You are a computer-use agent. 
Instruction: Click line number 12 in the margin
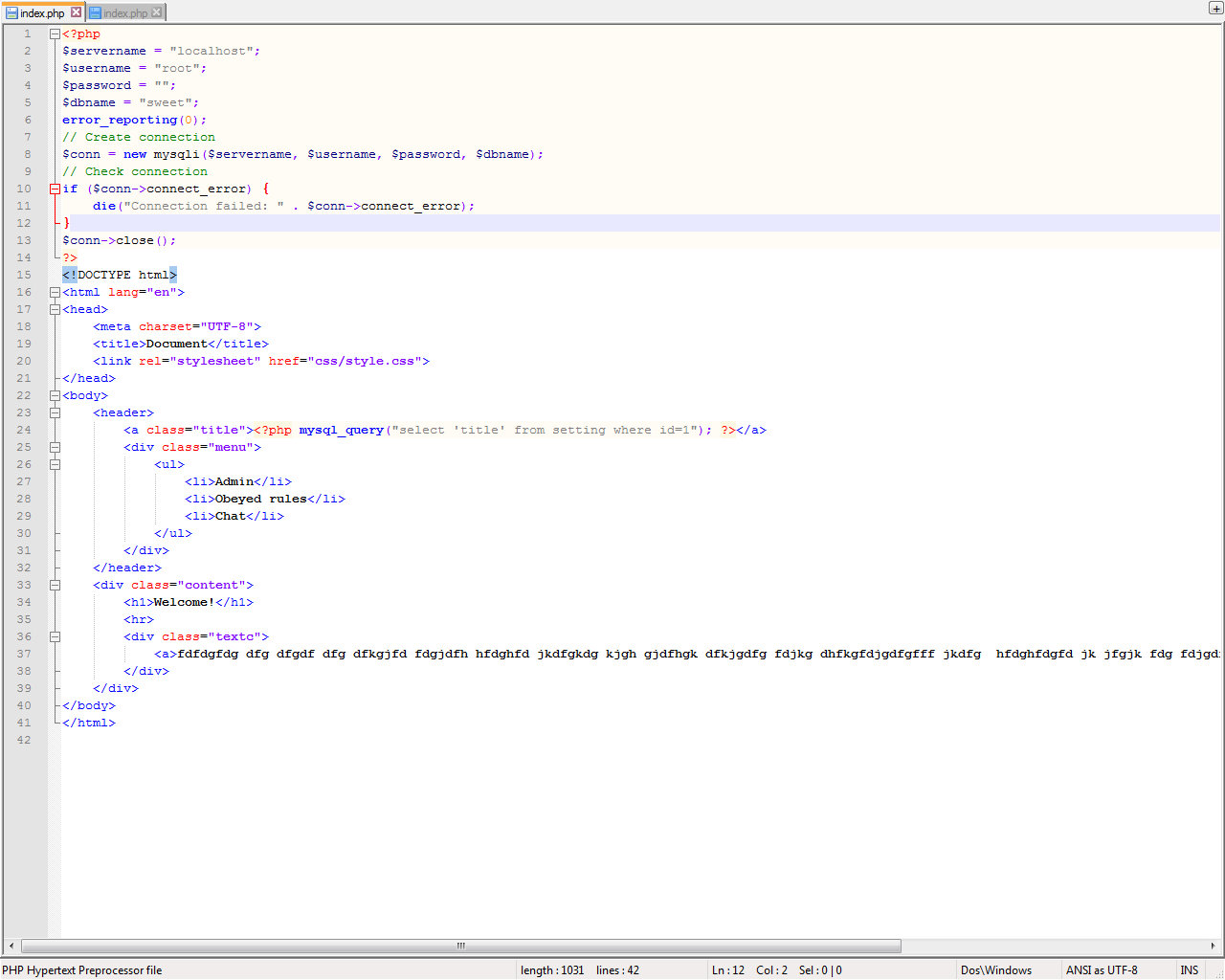(24, 223)
